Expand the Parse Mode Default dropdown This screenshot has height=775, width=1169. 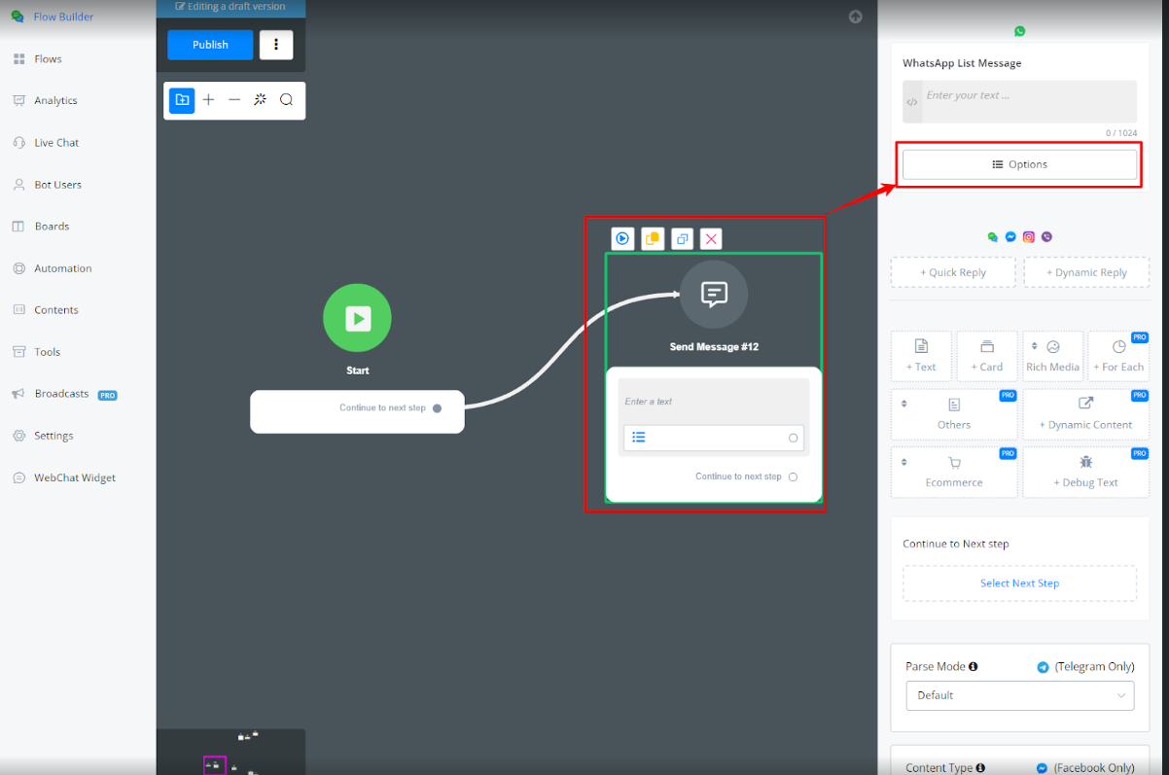(x=1019, y=695)
